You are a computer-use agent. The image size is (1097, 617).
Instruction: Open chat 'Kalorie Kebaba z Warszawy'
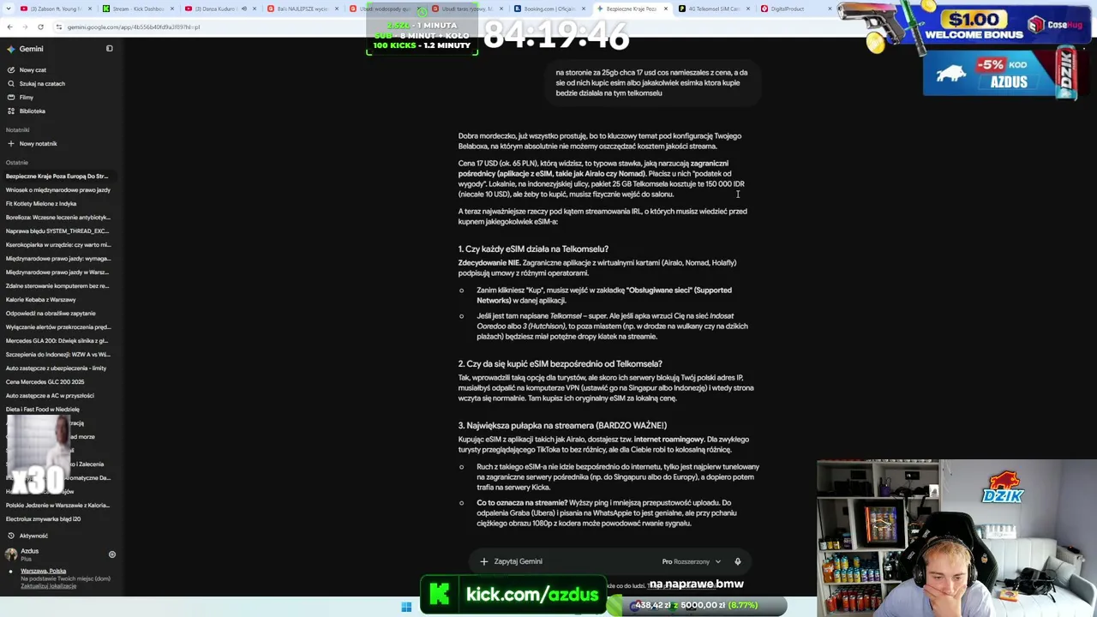41,300
